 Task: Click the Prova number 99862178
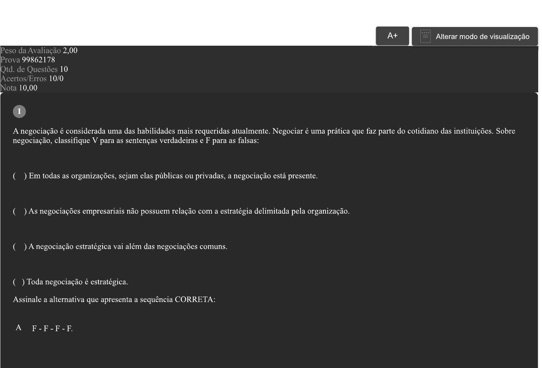tap(38, 60)
